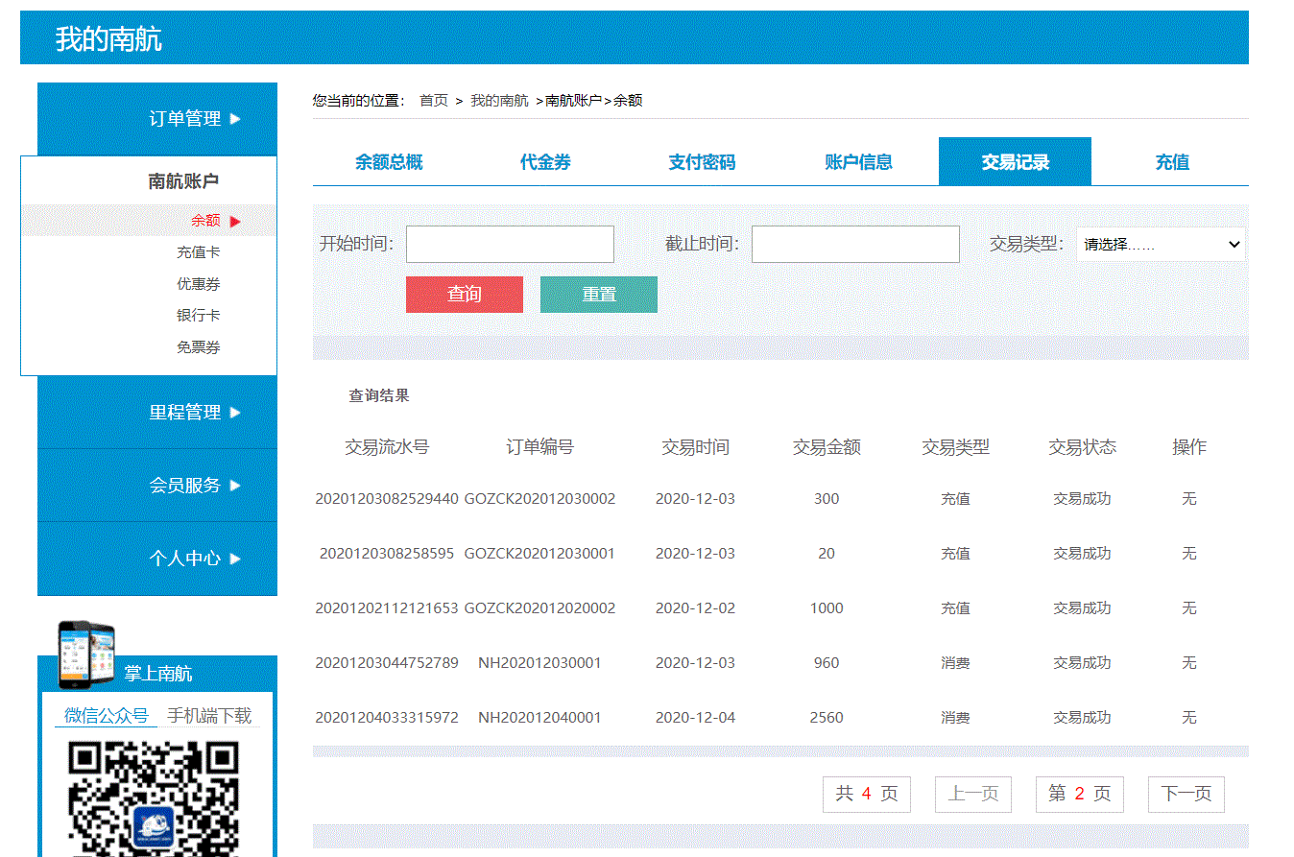1294x857 pixels.
Task: Click the 第 2 页 page indicator
Action: 1079,795
